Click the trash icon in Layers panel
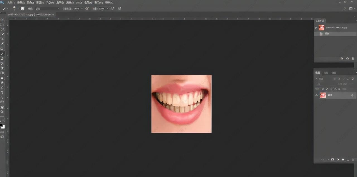The width and height of the screenshot is (357, 177). pyautogui.click(x=353, y=160)
